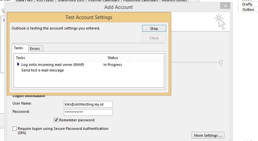The width and height of the screenshot is (258, 141).
Task: Open the Internet Calendars tab in Account Settings
Action: 104,1
